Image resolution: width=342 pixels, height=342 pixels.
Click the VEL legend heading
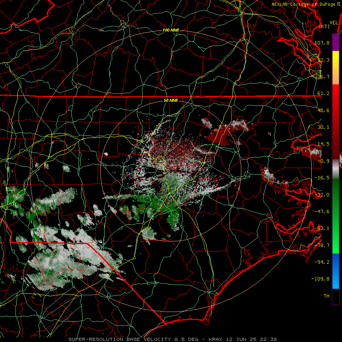(x=334, y=22)
